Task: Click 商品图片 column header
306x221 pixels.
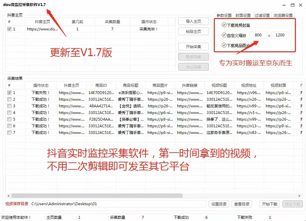Action: point(160,85)
